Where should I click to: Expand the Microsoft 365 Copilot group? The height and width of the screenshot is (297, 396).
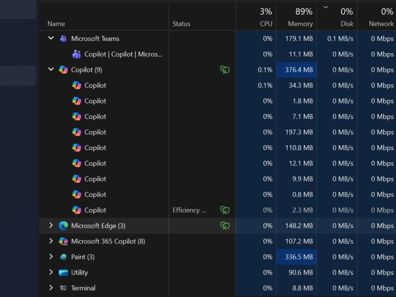coord(51,241)
